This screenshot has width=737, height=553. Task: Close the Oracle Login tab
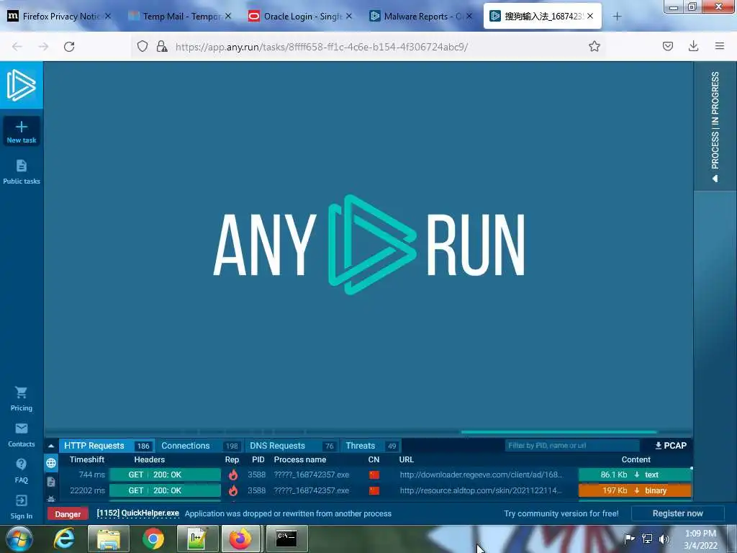click(349, 16)
